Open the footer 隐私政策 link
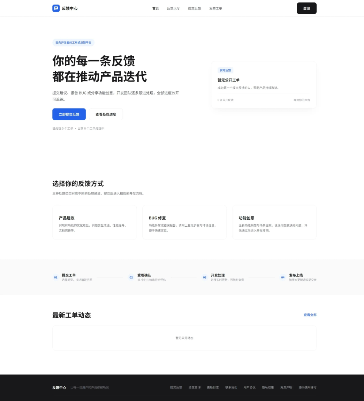This screenshot has width=364, height=401. pyautogui.click(x=268, y=387)
